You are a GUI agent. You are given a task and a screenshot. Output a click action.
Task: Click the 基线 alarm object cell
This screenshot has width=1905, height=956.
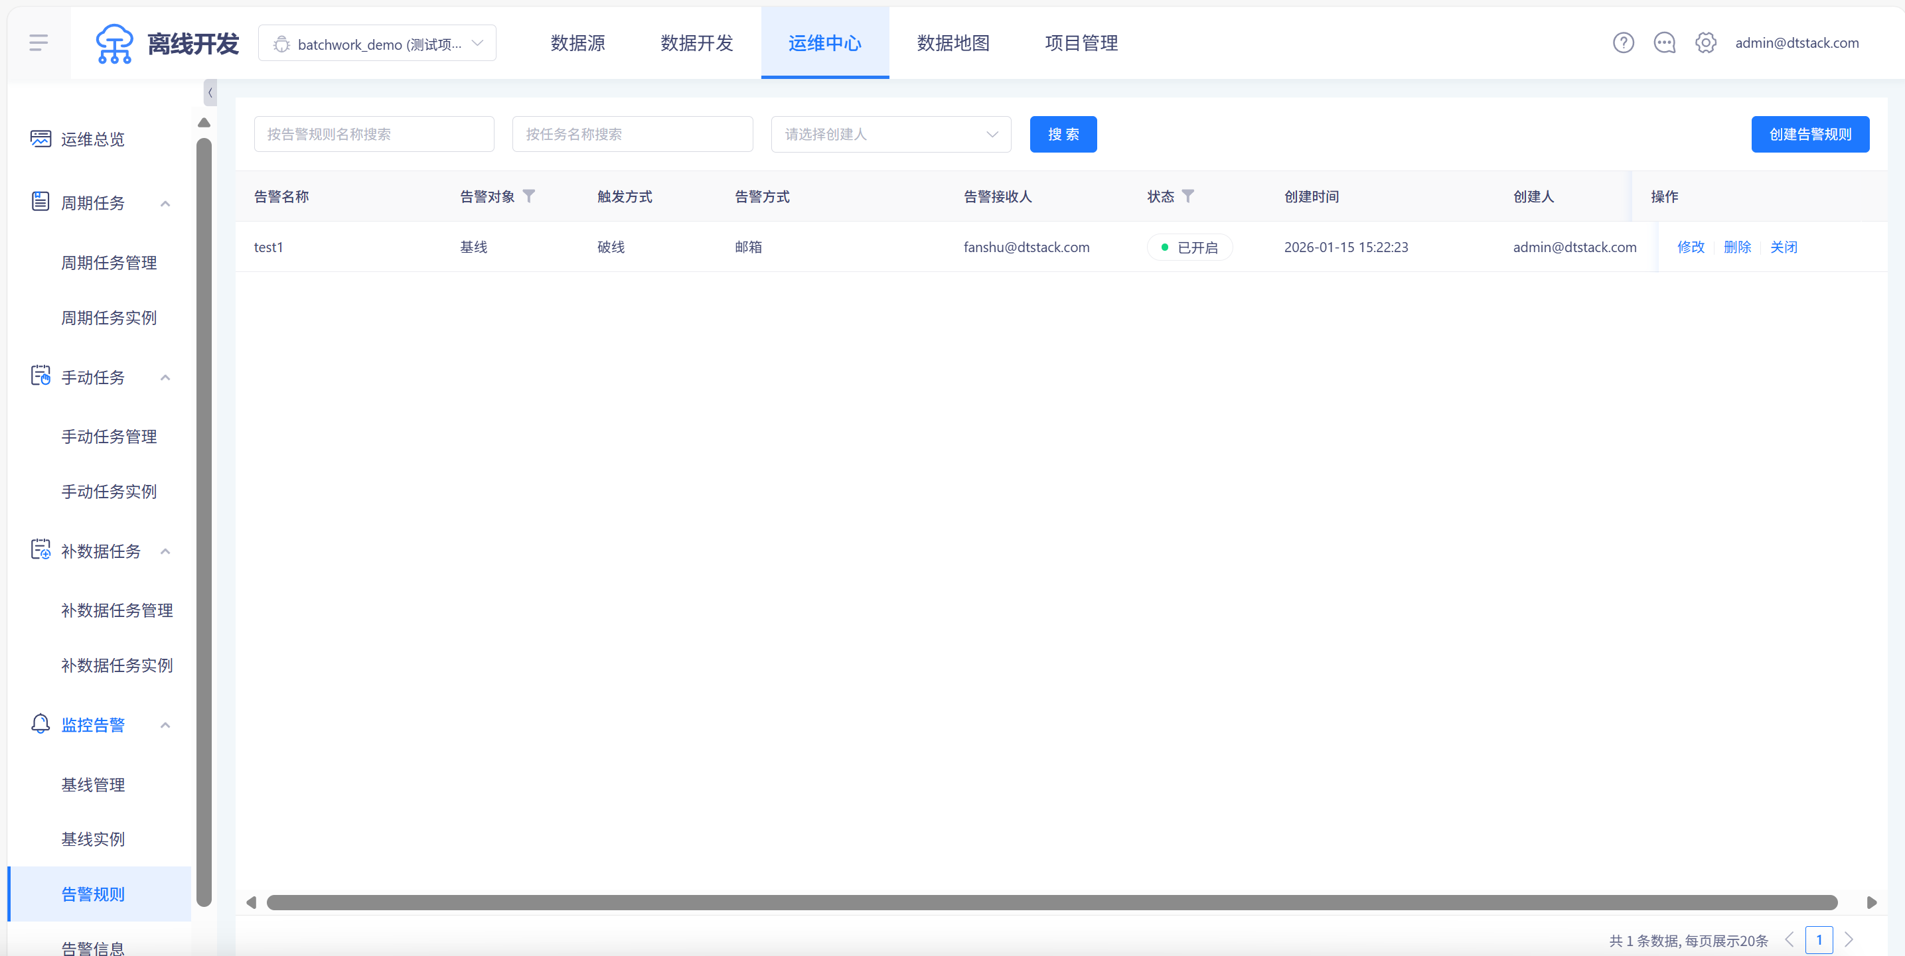click(x=473, y=247)
